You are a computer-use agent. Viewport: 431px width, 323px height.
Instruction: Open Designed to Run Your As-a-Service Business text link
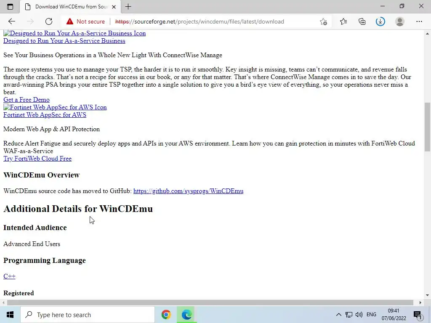click(64, 41)
